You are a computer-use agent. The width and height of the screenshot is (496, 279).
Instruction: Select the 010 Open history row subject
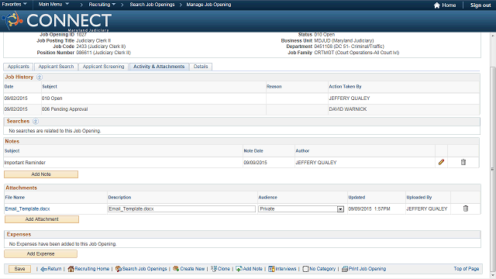(x=52, y=98)
